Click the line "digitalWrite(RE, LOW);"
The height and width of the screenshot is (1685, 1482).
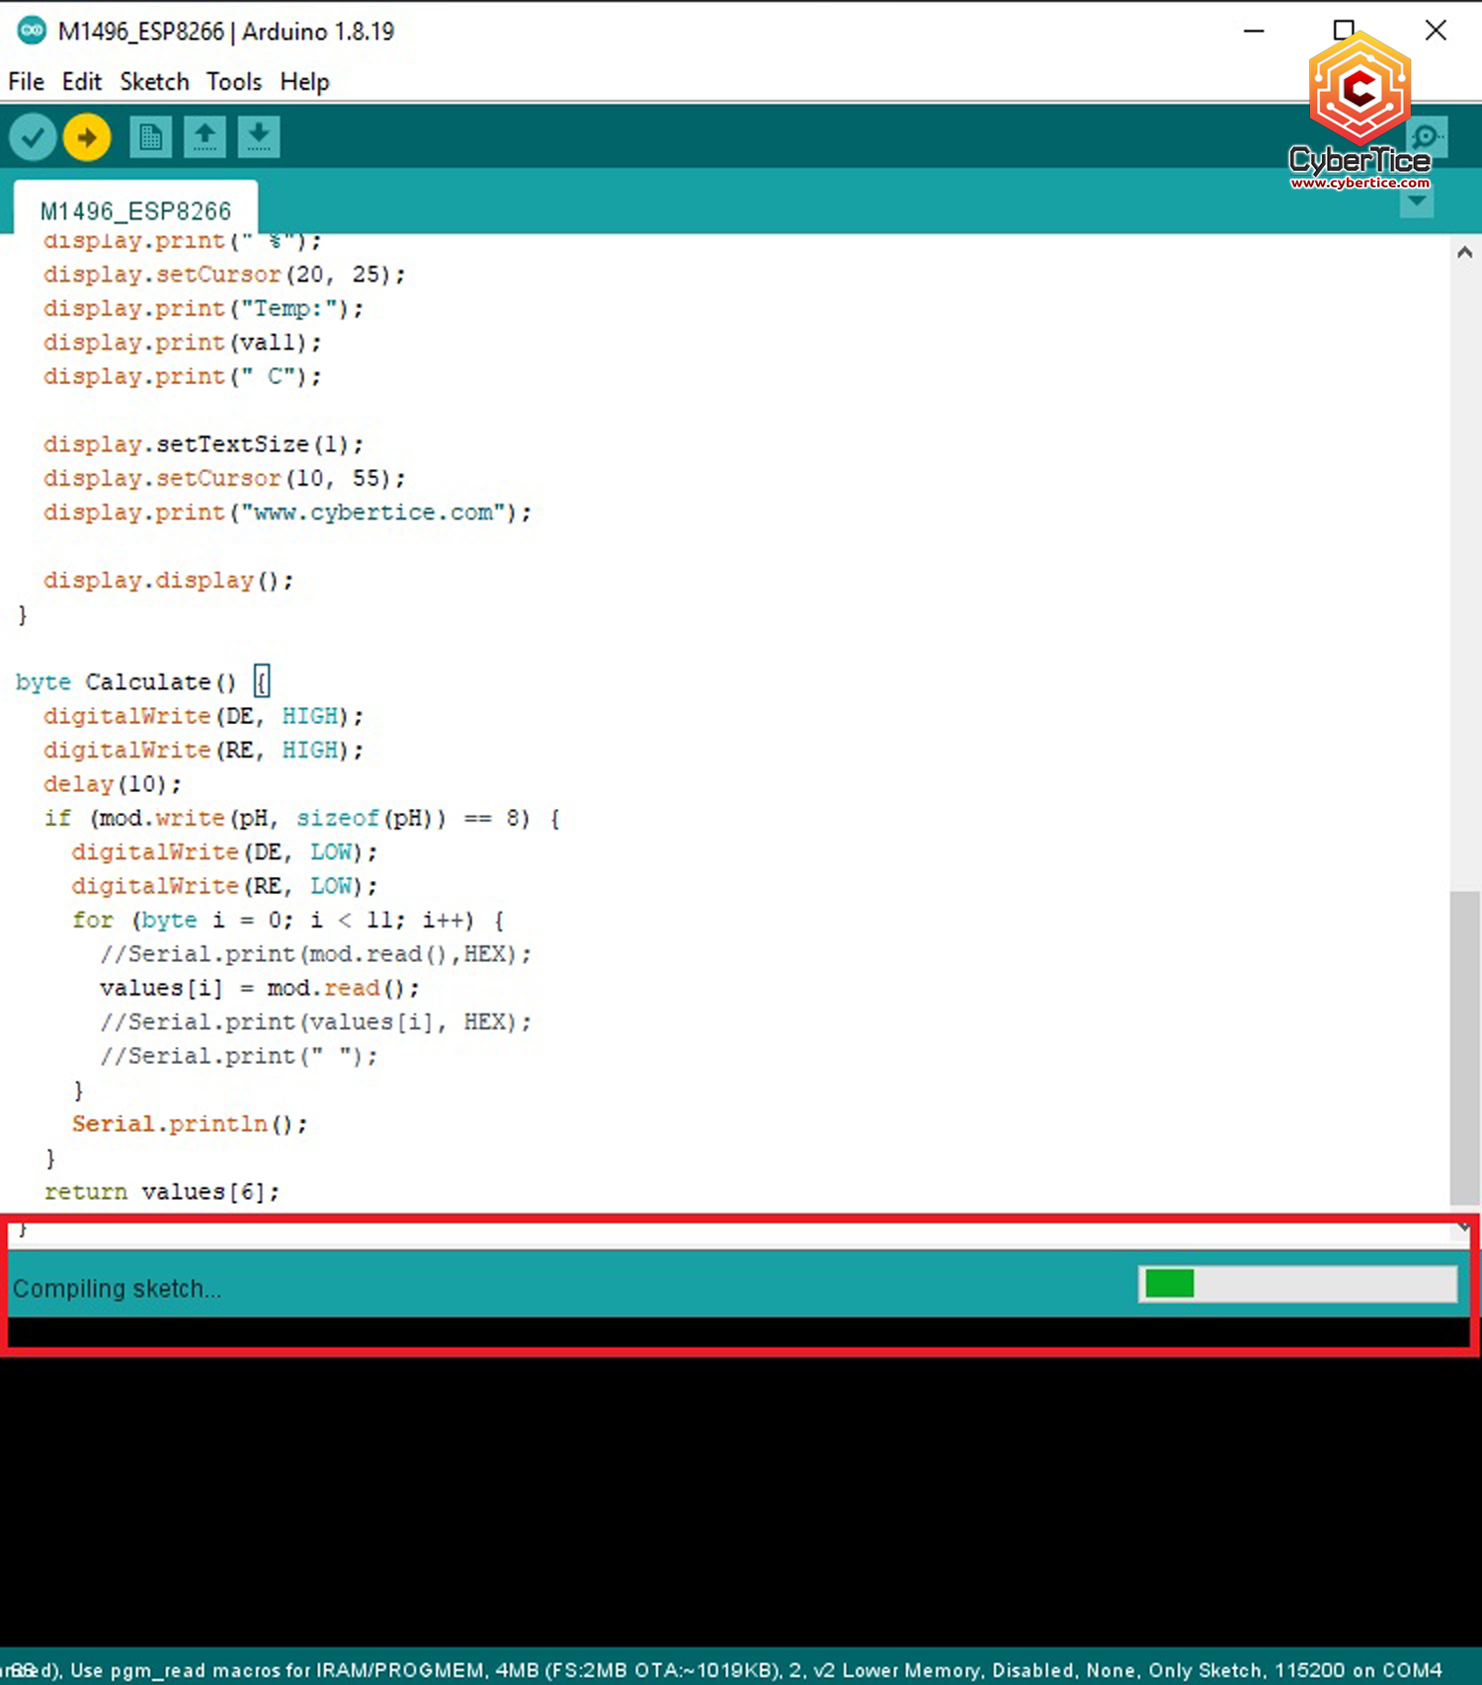(224, 886)
